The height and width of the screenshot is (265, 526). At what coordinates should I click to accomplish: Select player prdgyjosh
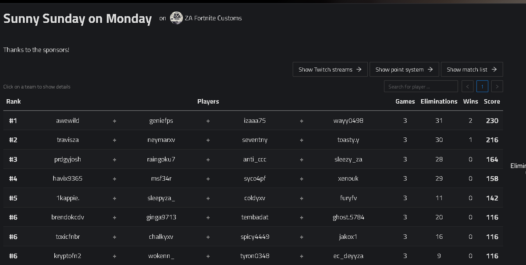point(68,159)
